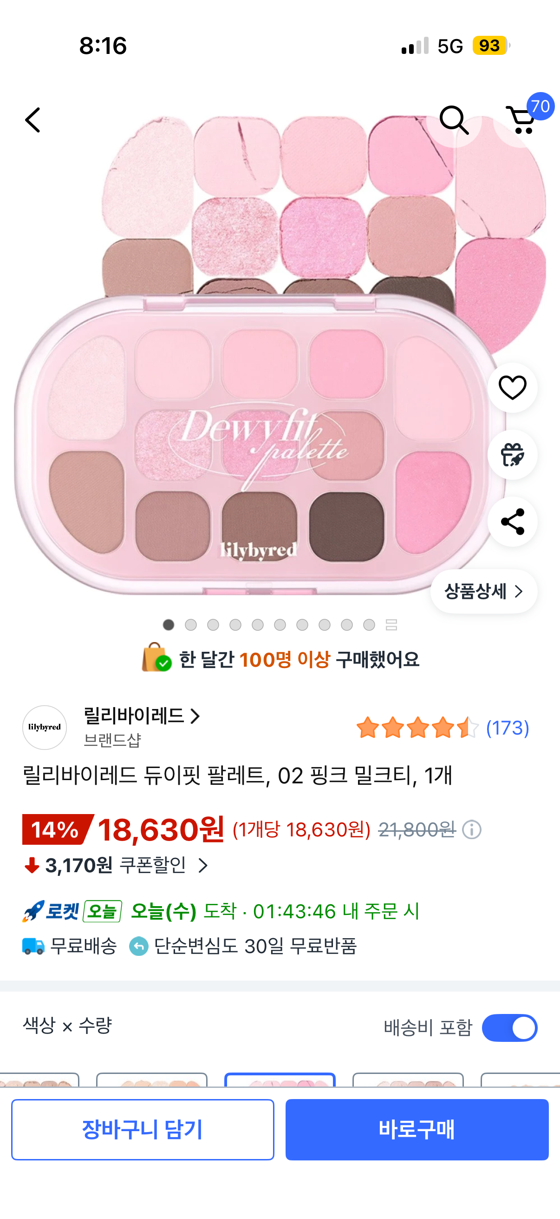Open search with the magnifier icon
Screen dimensions: 560x1219
454,120
